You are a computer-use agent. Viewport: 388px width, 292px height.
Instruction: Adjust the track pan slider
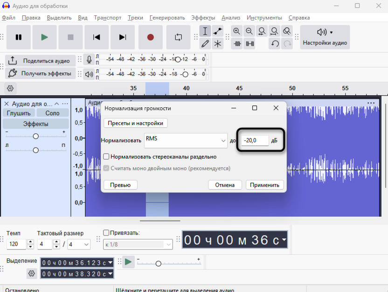click(x=35, y=150)
